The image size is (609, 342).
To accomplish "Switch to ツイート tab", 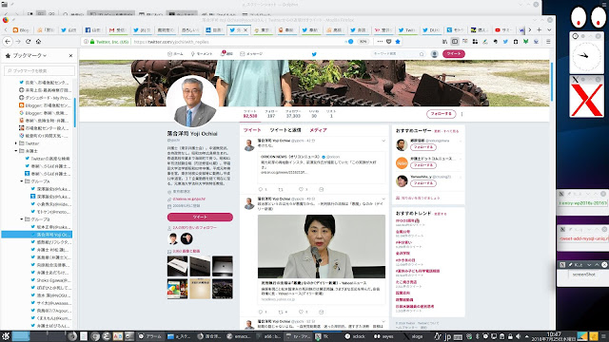I will [x=252, y=130].
